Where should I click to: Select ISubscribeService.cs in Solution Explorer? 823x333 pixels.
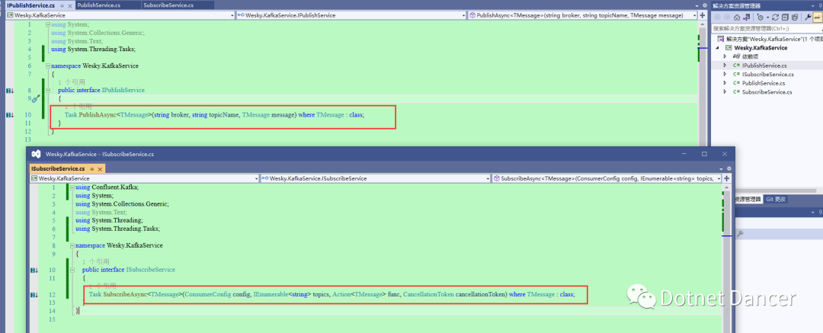click(x=768, y=74)
